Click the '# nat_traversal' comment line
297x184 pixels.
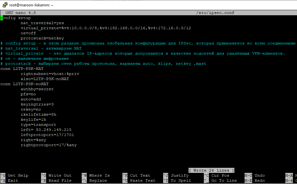(x=41, y=48)
